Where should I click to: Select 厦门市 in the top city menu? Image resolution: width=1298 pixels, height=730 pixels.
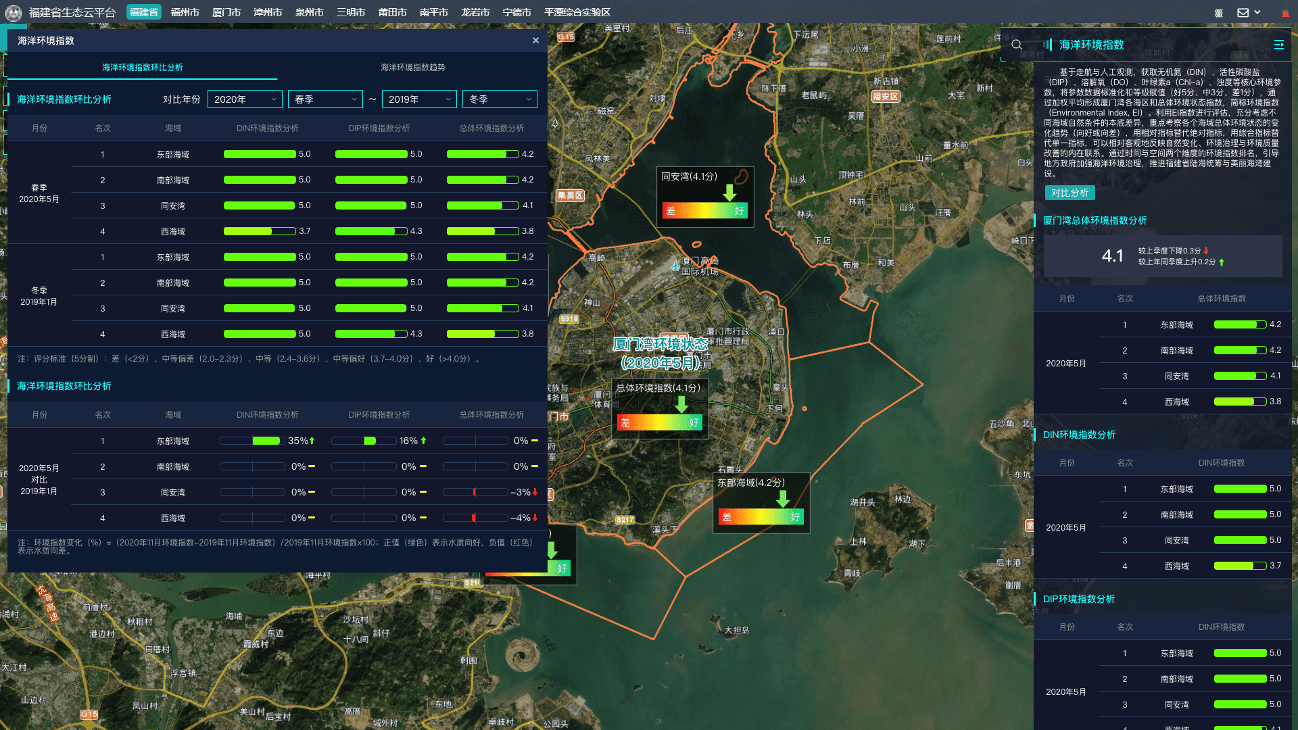pyautogui.click(x=226, y=12)
